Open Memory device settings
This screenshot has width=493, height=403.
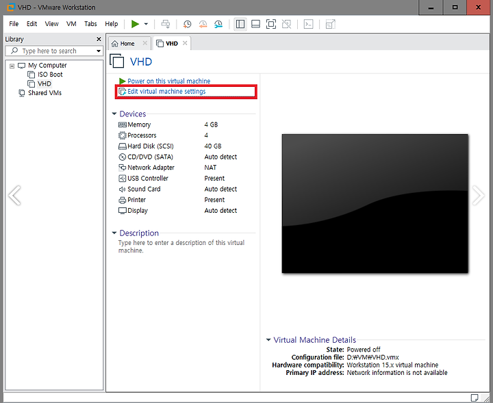(139, 125)
